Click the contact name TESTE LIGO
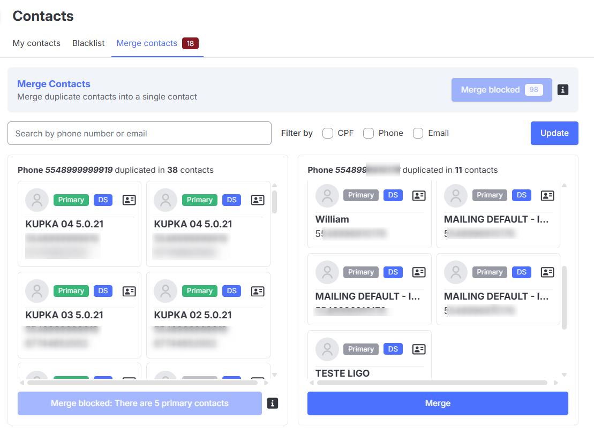 click(x=342, y=373)
